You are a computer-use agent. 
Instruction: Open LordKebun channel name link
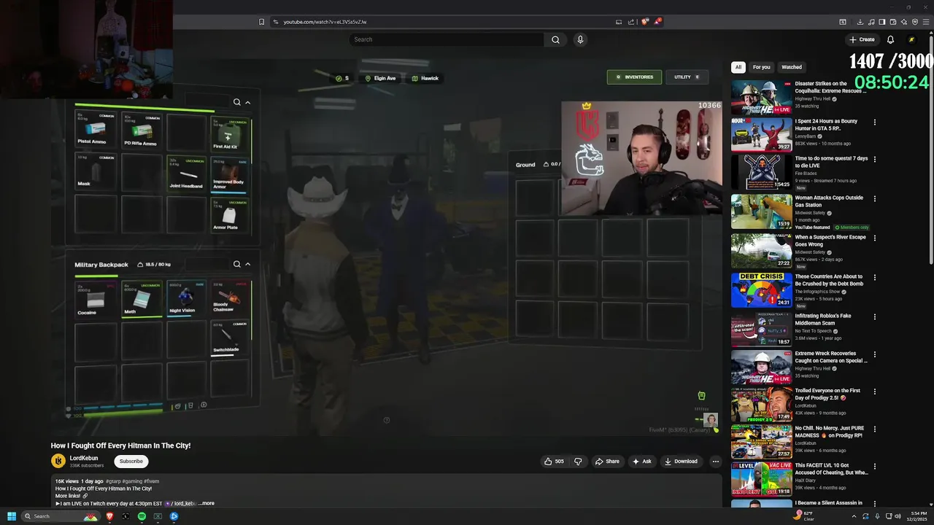point(84,458)
